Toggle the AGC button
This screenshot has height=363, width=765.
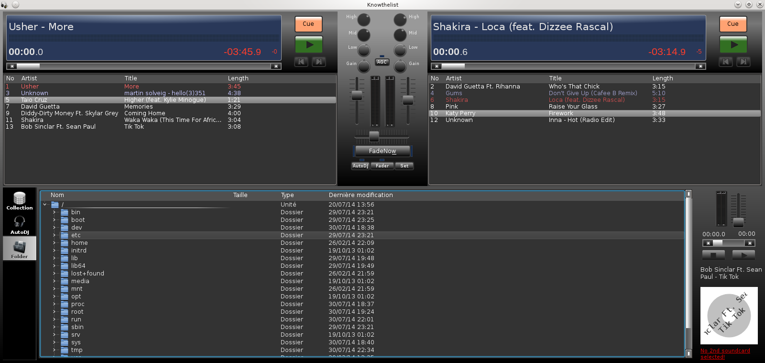382,62
